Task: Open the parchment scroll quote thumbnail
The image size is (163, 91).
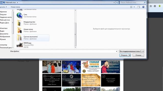Action: (91, 80)
